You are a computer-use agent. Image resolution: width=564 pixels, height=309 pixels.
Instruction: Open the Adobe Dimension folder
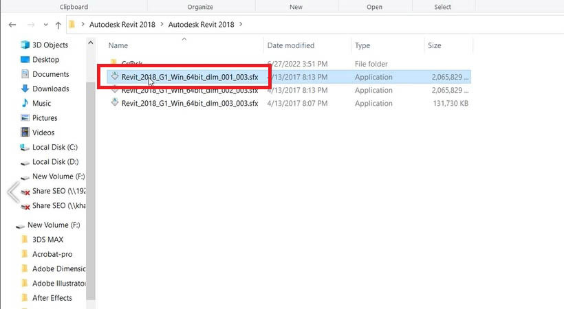[x=58, y=268]
